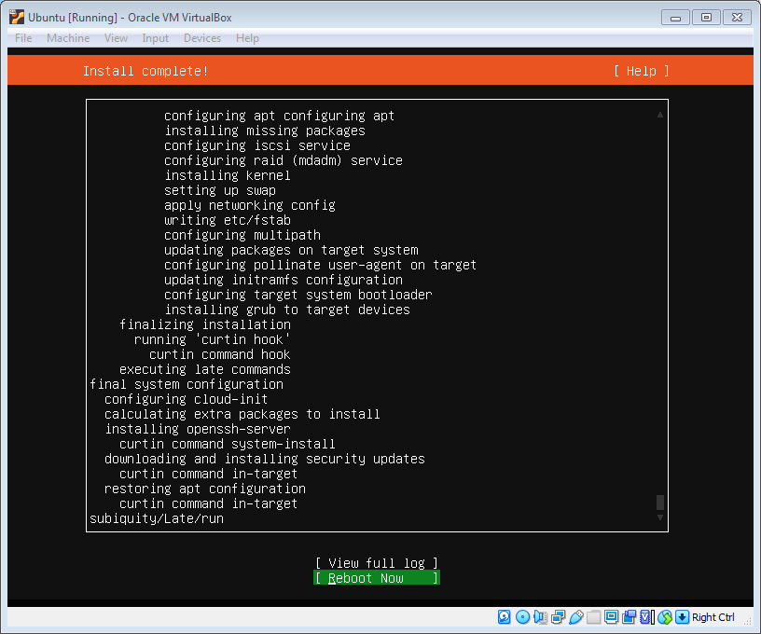Screen dimensions: 761x634
Task: Click 'apply networking config' log line
Action: [249, 205]
